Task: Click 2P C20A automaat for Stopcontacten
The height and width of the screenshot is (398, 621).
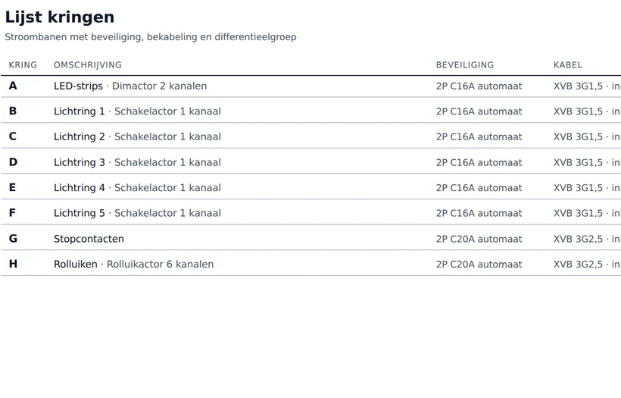Action: pos(479,239)
